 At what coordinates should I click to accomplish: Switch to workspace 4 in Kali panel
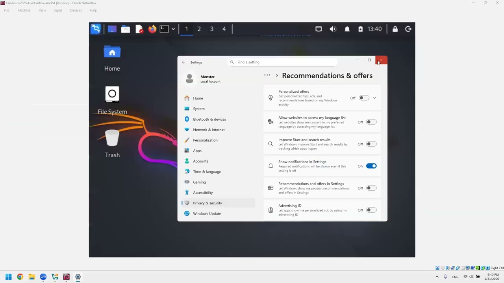pyautogui.click(x=224, y=29)
